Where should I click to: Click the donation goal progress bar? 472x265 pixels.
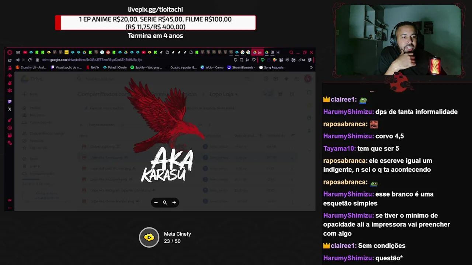(x=155, y=23)
